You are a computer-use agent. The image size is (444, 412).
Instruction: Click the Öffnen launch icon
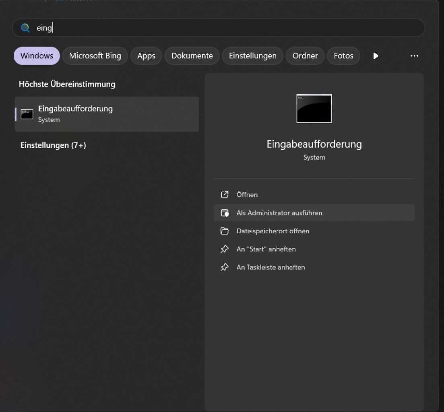coord(225,195)
